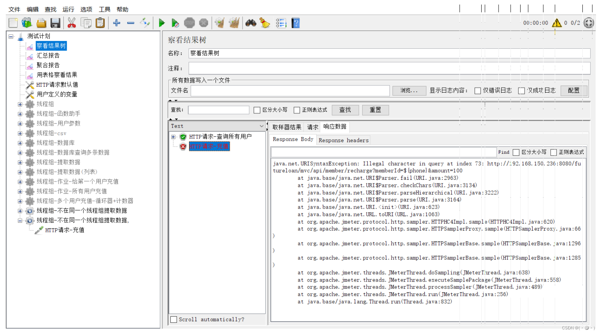Click the New test plan toolbar icon
This screenshot has width=601, height=334.
coord(13,23)
